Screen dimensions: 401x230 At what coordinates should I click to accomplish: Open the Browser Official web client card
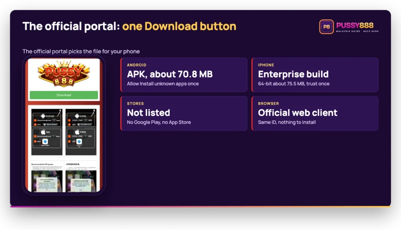[x=315, y=113]
